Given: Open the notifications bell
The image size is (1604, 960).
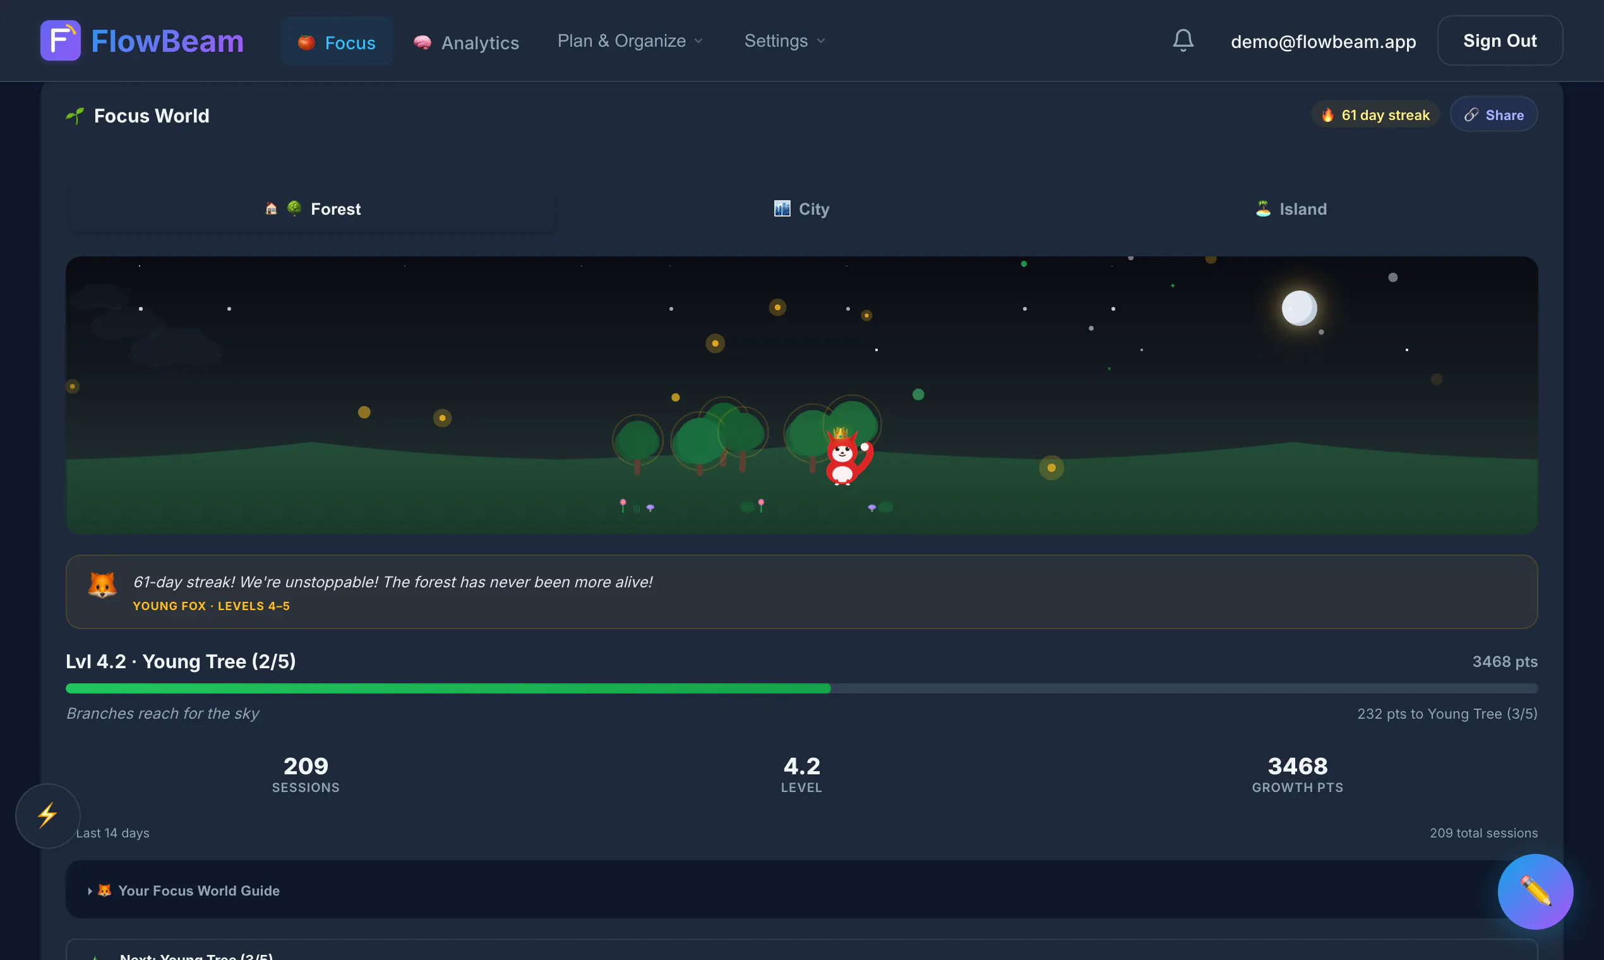Looking at the screenshot, I should [1183, 41].
